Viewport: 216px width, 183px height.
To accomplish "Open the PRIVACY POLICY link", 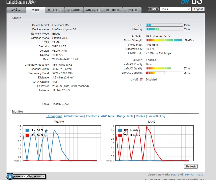I will point(194,174).
